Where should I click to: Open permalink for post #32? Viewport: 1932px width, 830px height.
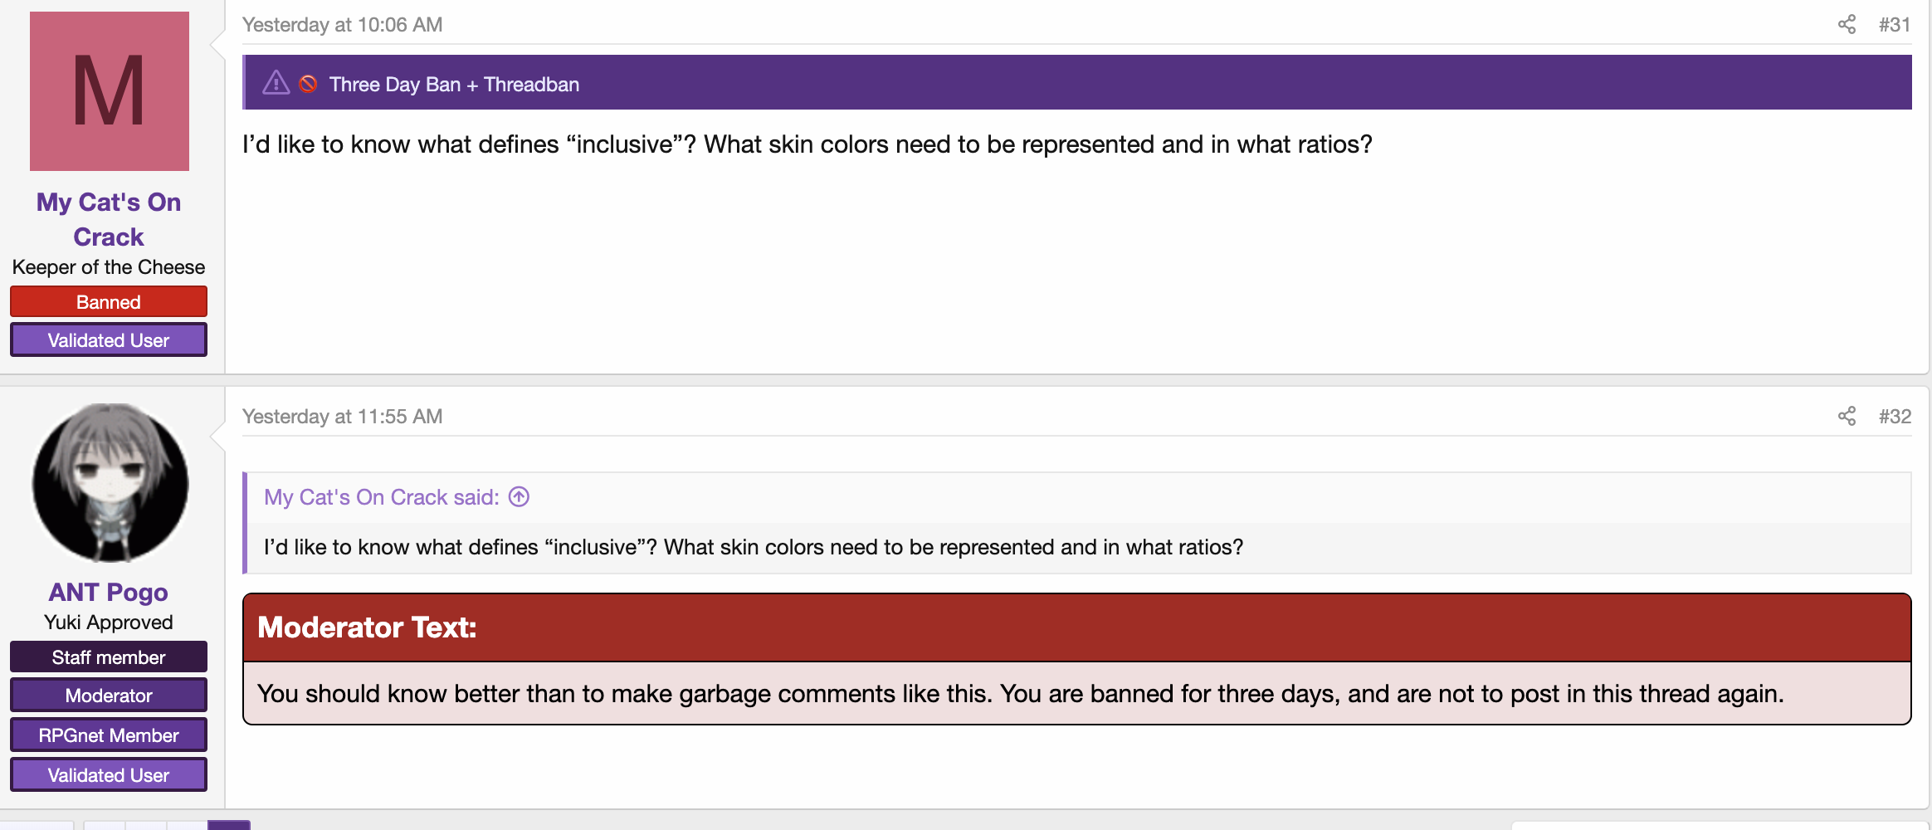point(1895,417)
